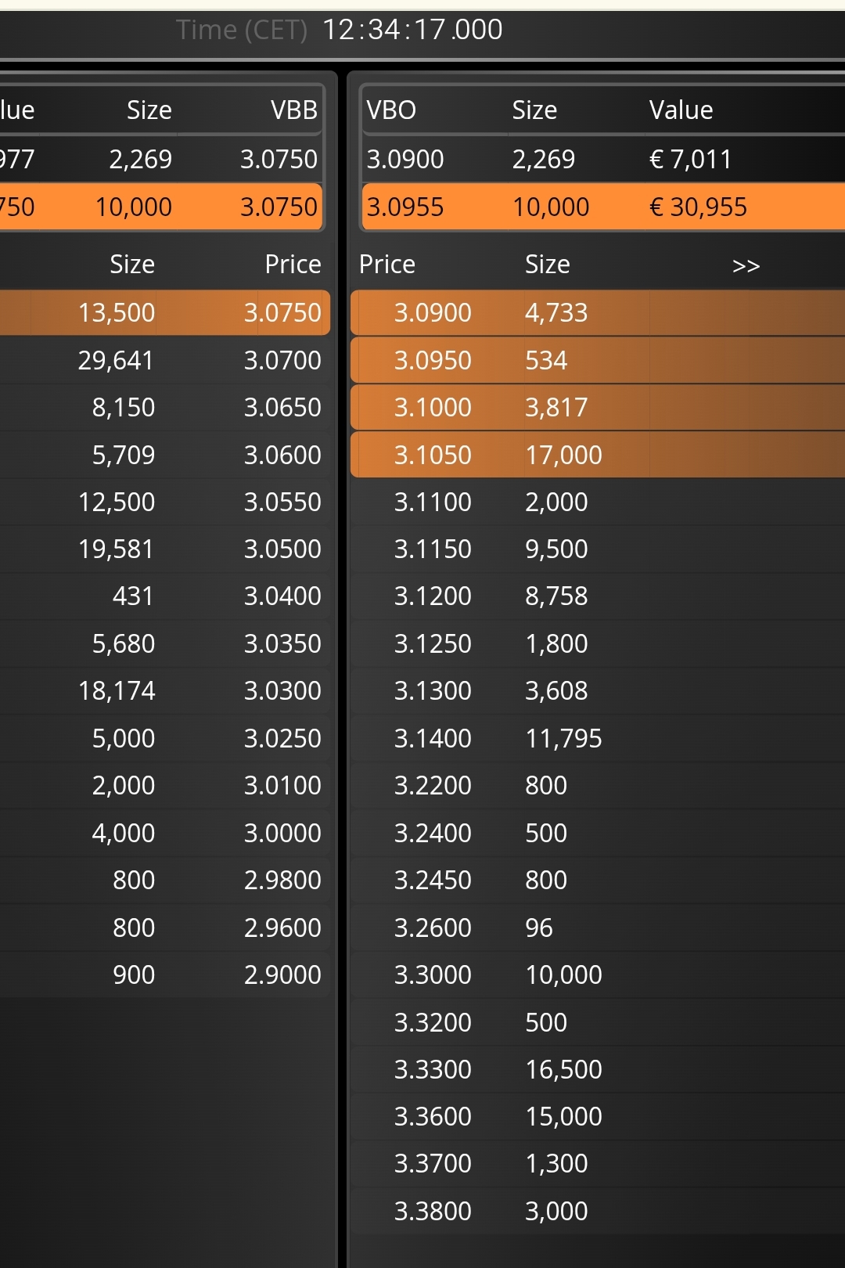Select the bid row with 19,581 size
This screenshot has width=845, height=1268.
pos(165,549)
